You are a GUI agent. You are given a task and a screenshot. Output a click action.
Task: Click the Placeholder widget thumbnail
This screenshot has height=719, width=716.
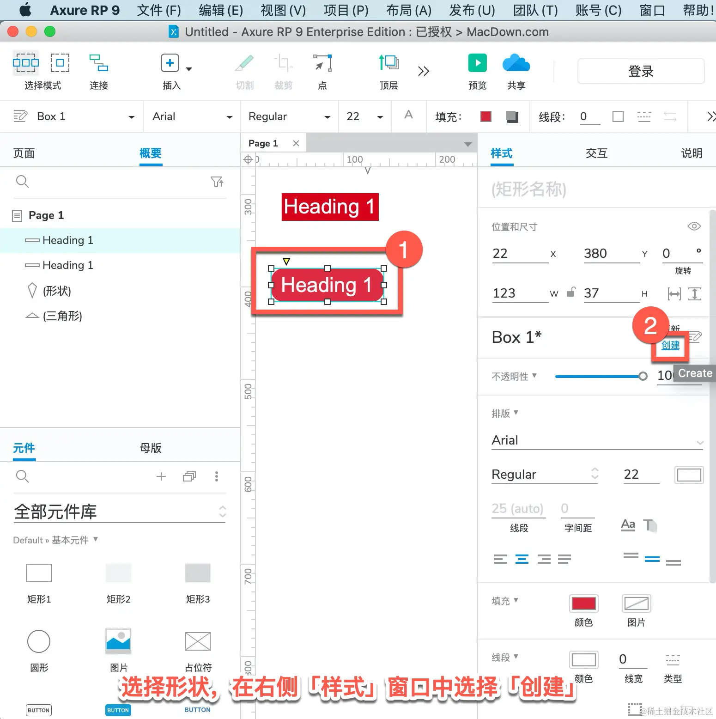click(x=198, y=641)
